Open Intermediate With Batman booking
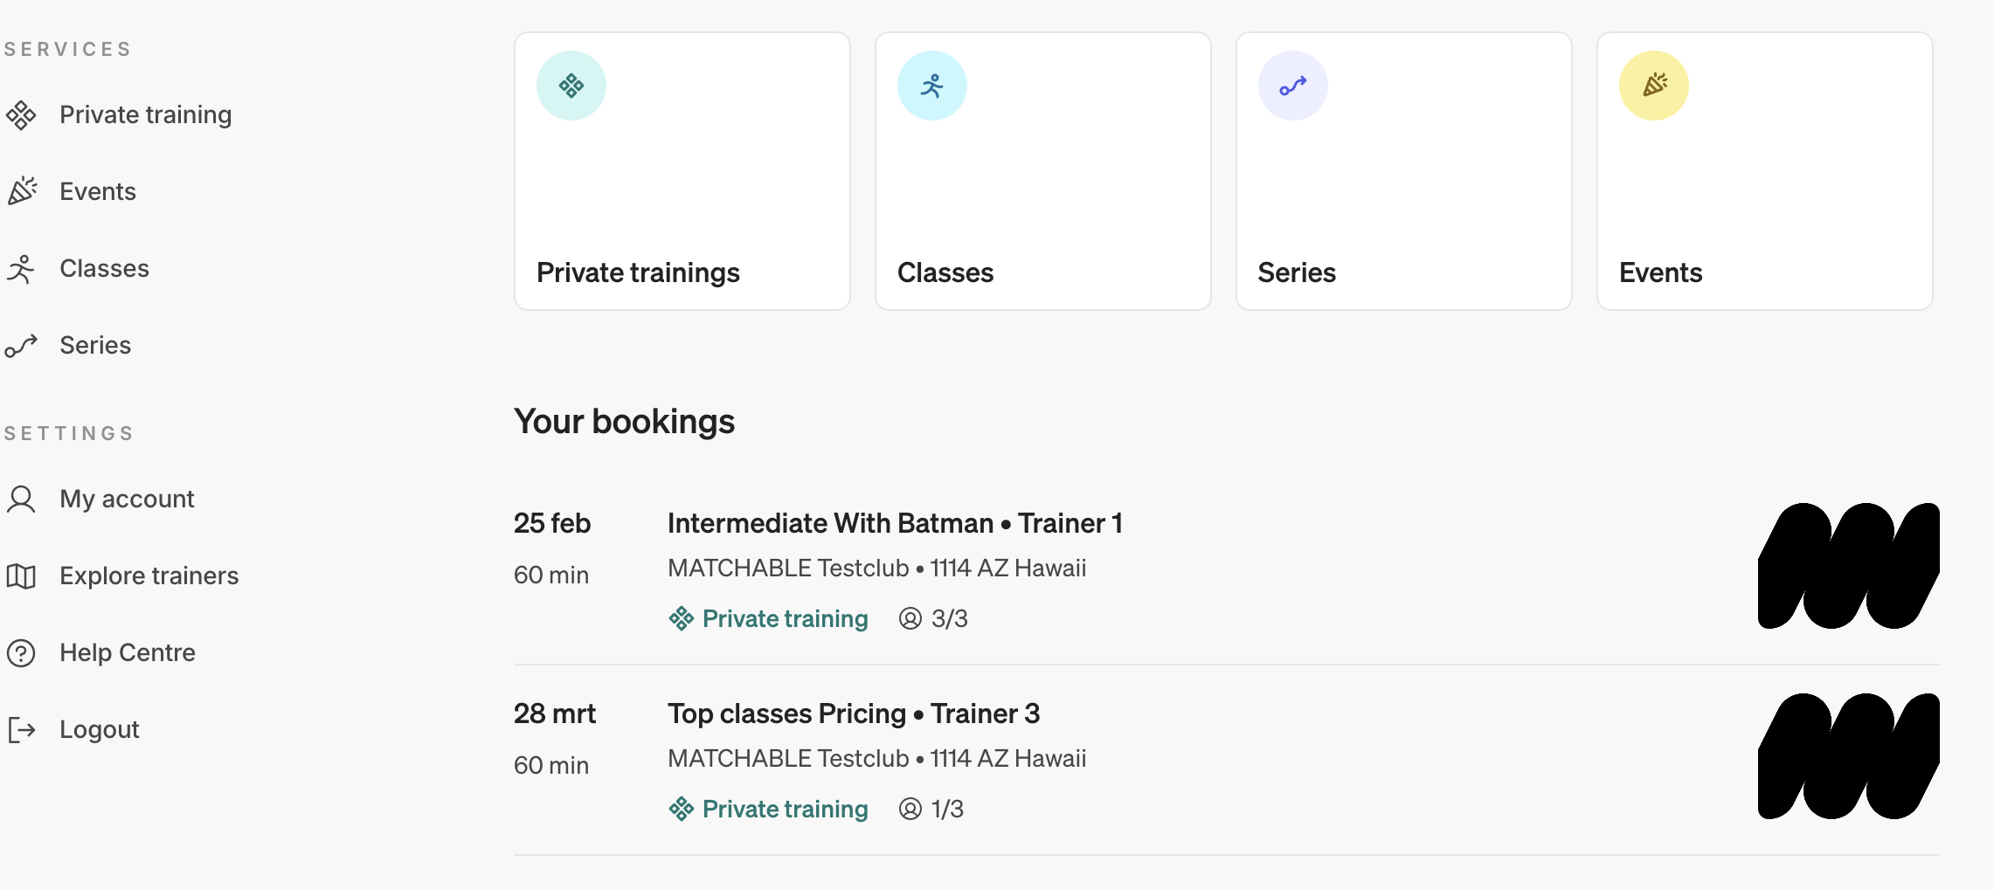Image resolution: width=1994 pixels, height=889 pixels. pos(894,523)
